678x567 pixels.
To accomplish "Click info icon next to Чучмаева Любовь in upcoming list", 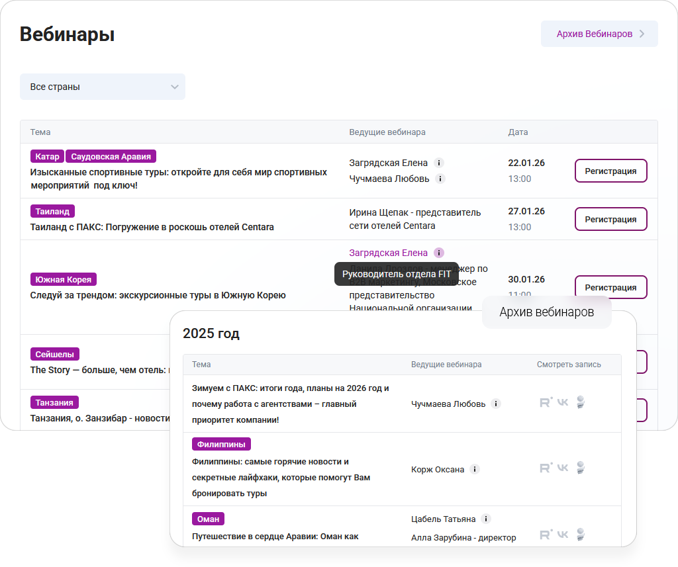I will [x=440, y=179].
